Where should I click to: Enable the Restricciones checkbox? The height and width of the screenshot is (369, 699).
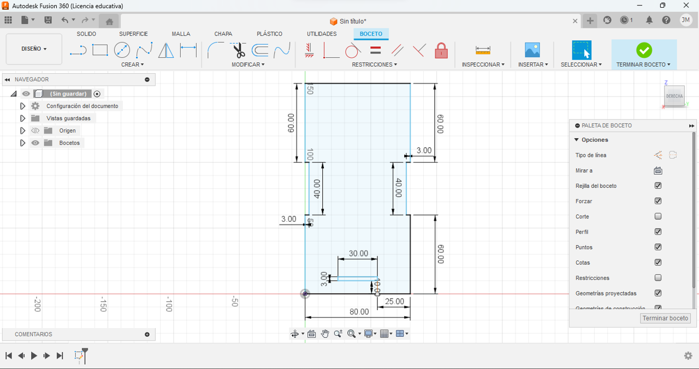[x=658, y=277]
